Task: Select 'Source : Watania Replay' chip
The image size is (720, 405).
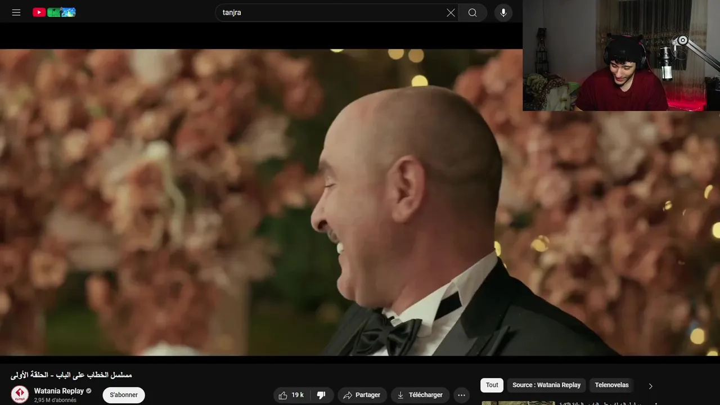Action: click(546, 385)
